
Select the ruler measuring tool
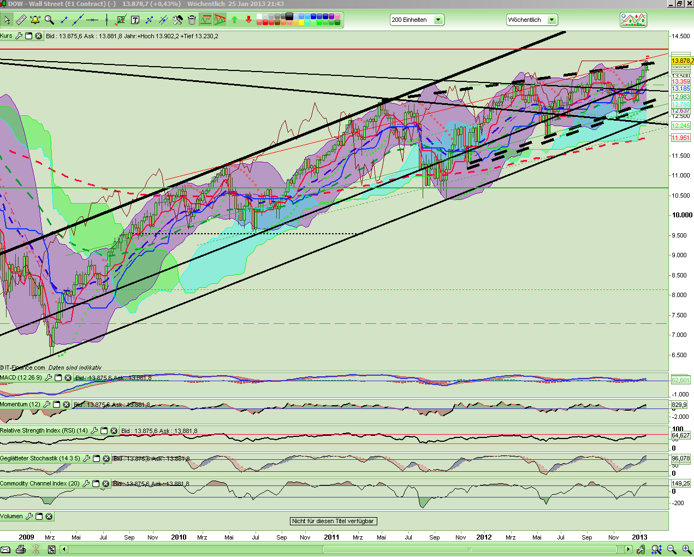(21, 20)
